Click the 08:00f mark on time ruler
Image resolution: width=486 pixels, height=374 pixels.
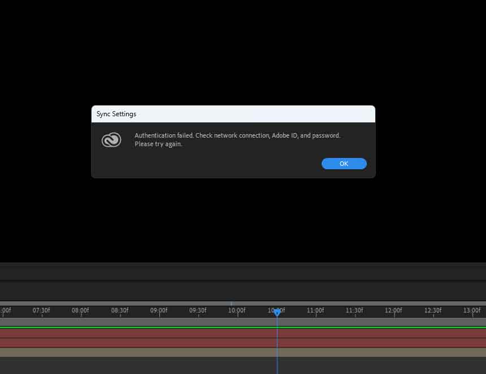click(x=80, y=310)
